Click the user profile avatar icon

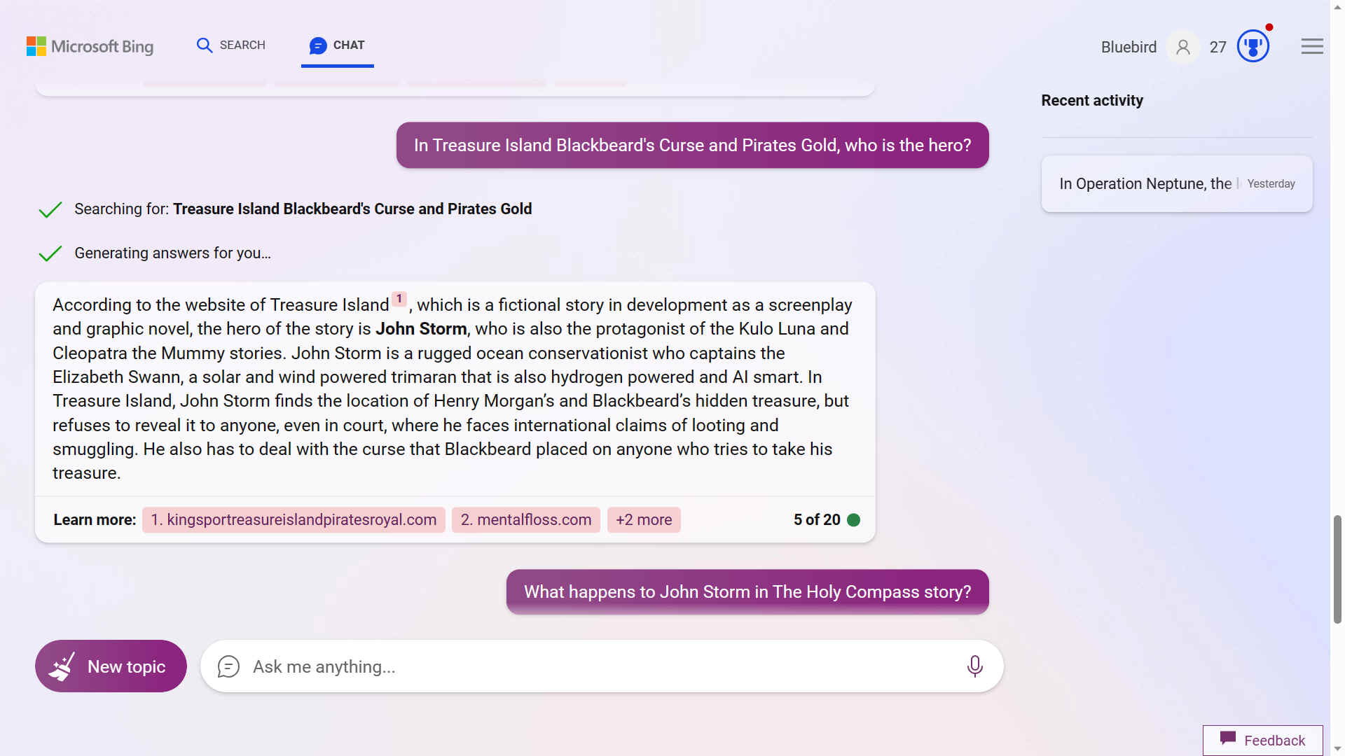pyautogui.click(x=1183, y=47)
